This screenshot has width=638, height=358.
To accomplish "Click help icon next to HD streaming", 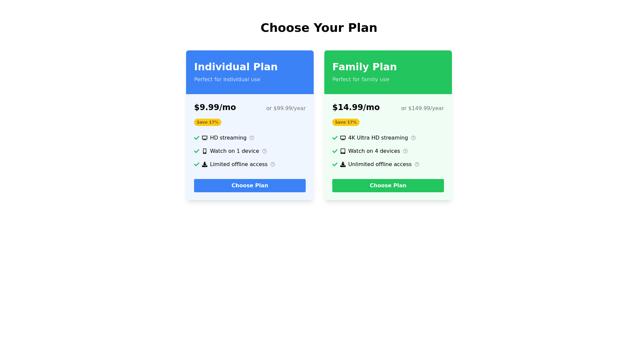I will (x=252, y=138).
